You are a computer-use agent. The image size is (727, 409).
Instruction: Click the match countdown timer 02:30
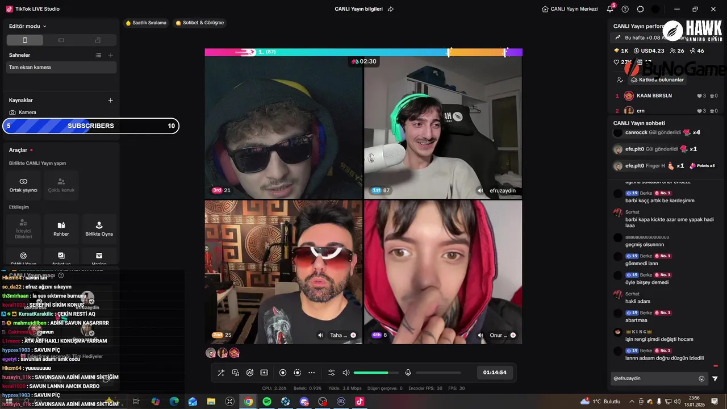coord(364,61)
